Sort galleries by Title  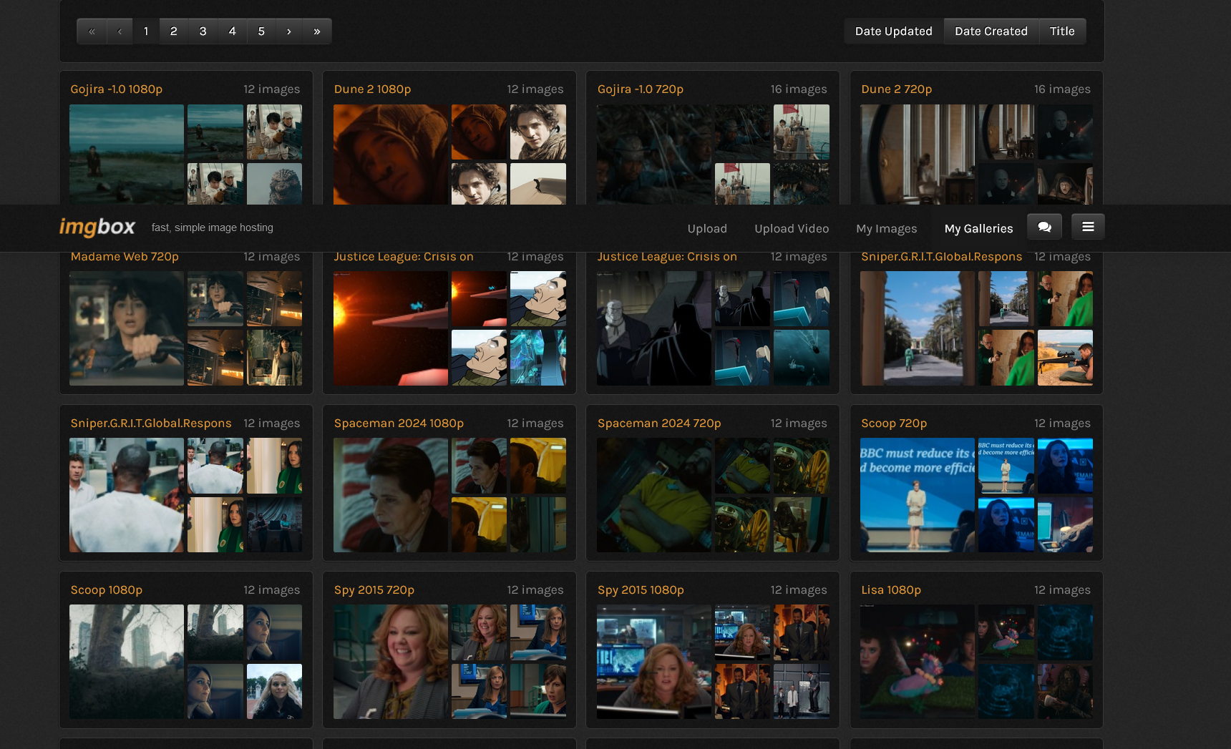click(x=1061, y=31)
